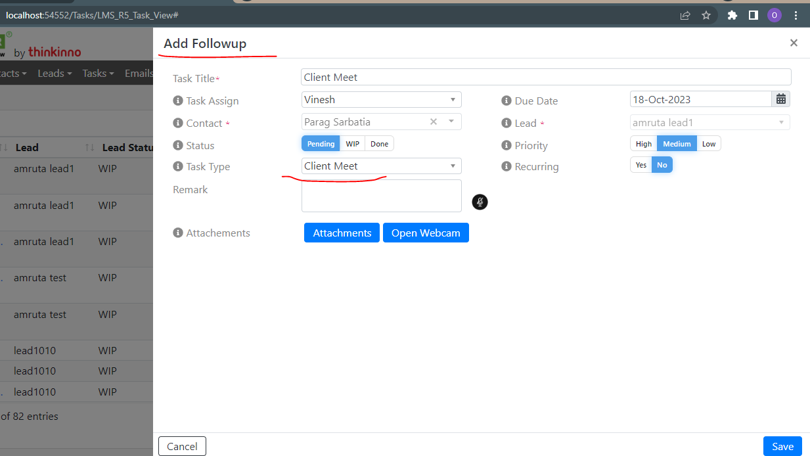Click the Attachments button

point(342,233)
